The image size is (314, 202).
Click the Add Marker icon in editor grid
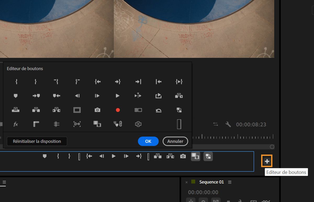click(16, 96)
